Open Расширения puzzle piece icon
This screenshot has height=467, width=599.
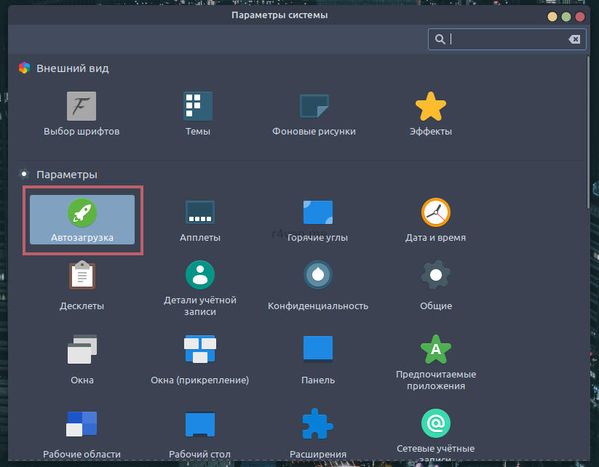tap(318, 423)
